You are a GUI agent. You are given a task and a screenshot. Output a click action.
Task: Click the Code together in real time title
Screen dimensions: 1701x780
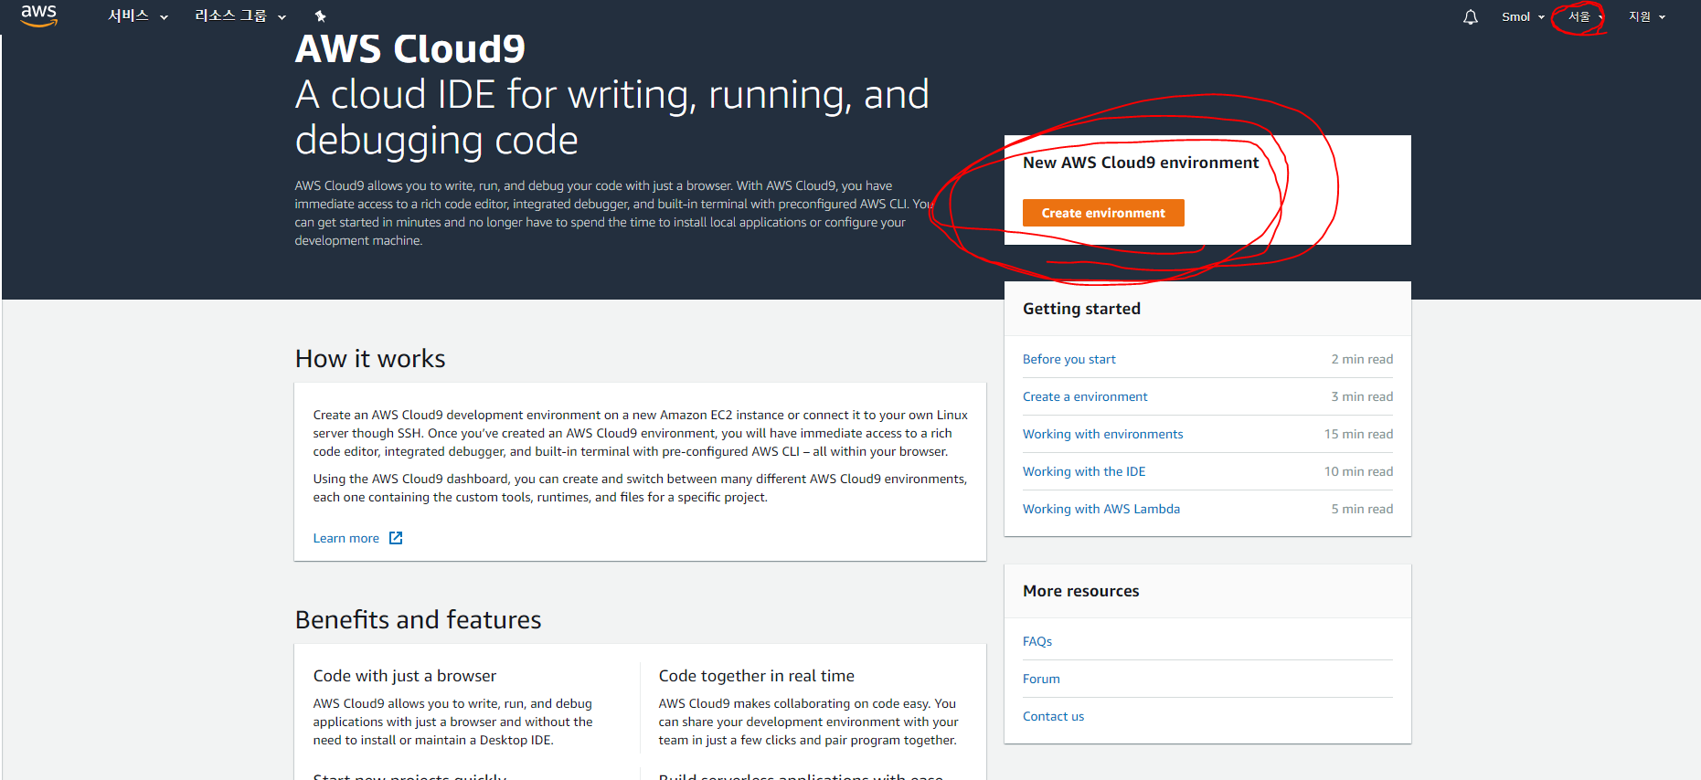coord(756,676)
